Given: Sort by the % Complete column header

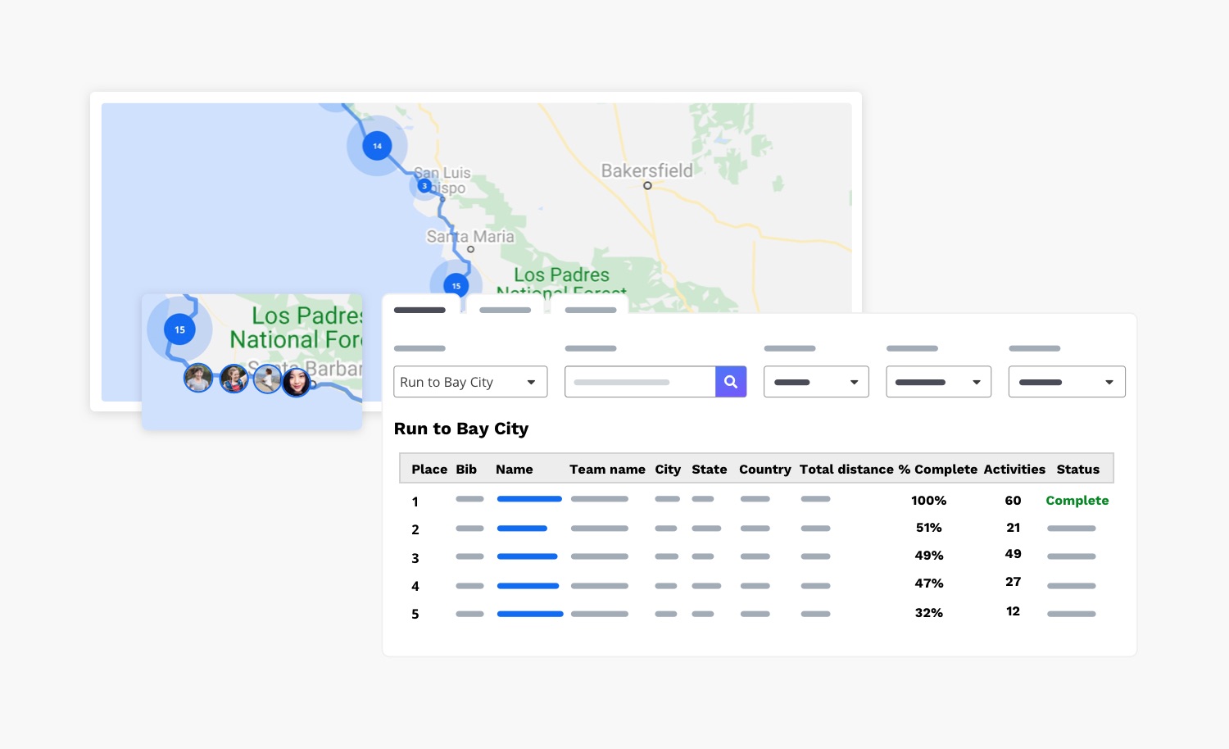Looking at the screenshot, I should click(x=937, y=470).
